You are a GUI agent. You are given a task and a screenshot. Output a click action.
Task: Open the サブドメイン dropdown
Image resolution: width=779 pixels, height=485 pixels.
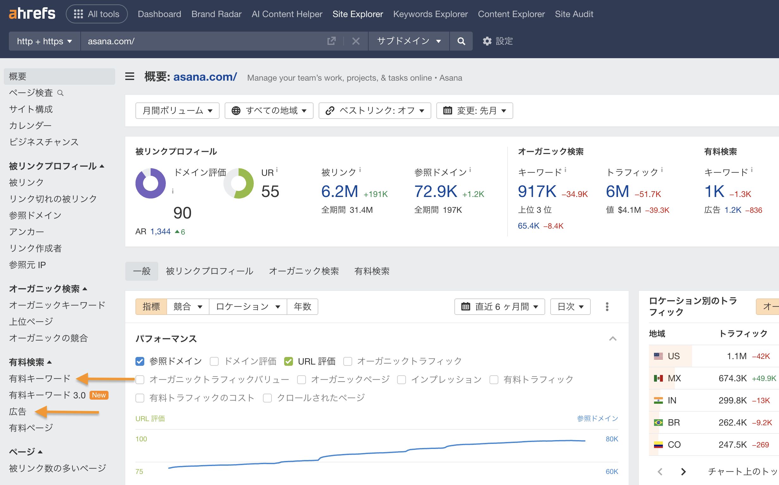[408, 41]
